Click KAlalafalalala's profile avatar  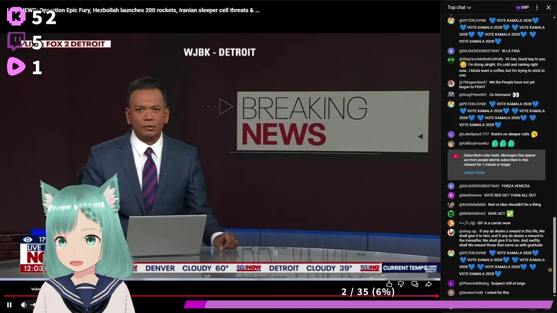pyautogui.click(x=451, y=205)
